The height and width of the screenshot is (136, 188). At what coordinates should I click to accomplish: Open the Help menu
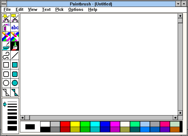coord(93,9)
